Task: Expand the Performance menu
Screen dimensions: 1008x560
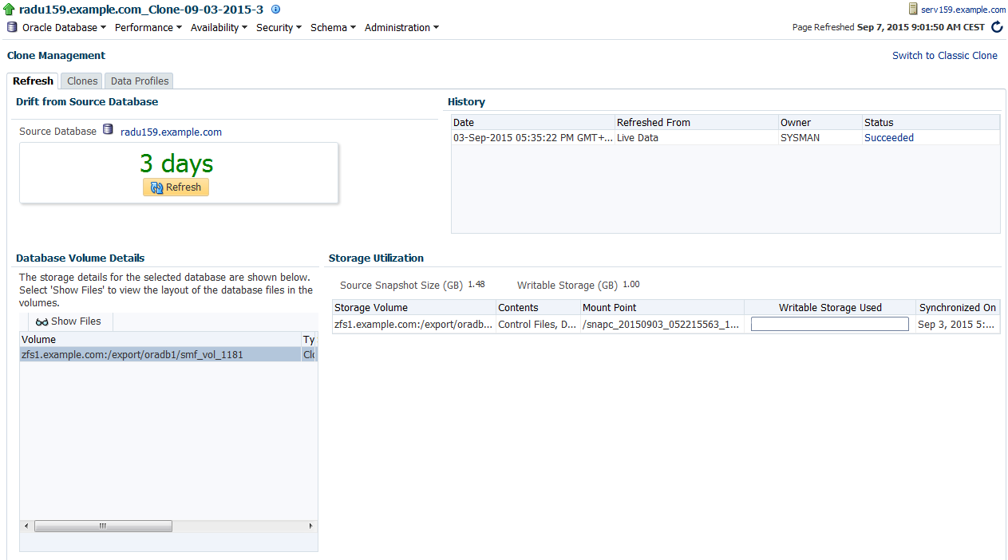Action: point(148,27)
